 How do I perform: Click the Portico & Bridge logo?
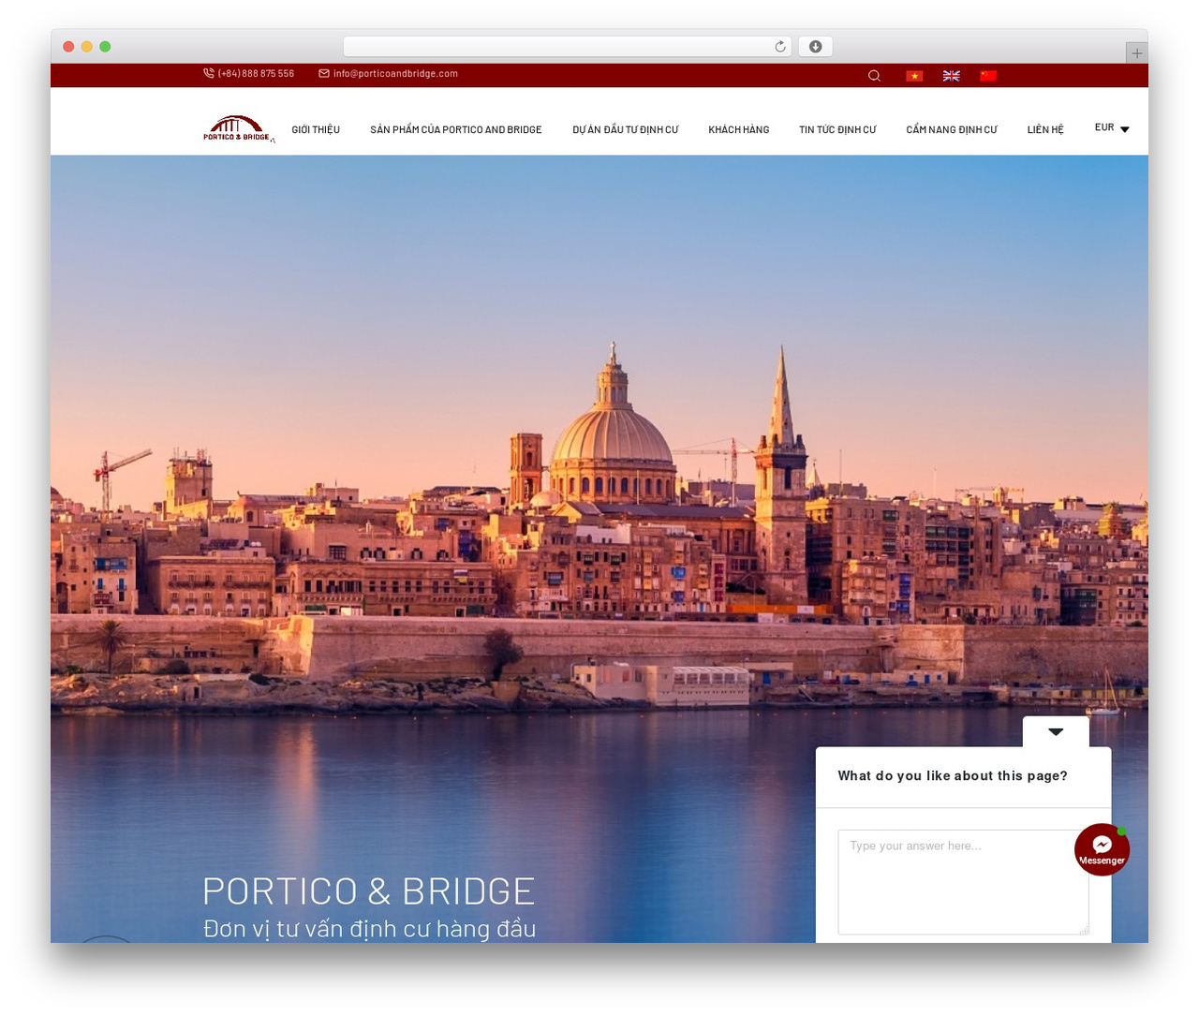coord(239,129)
